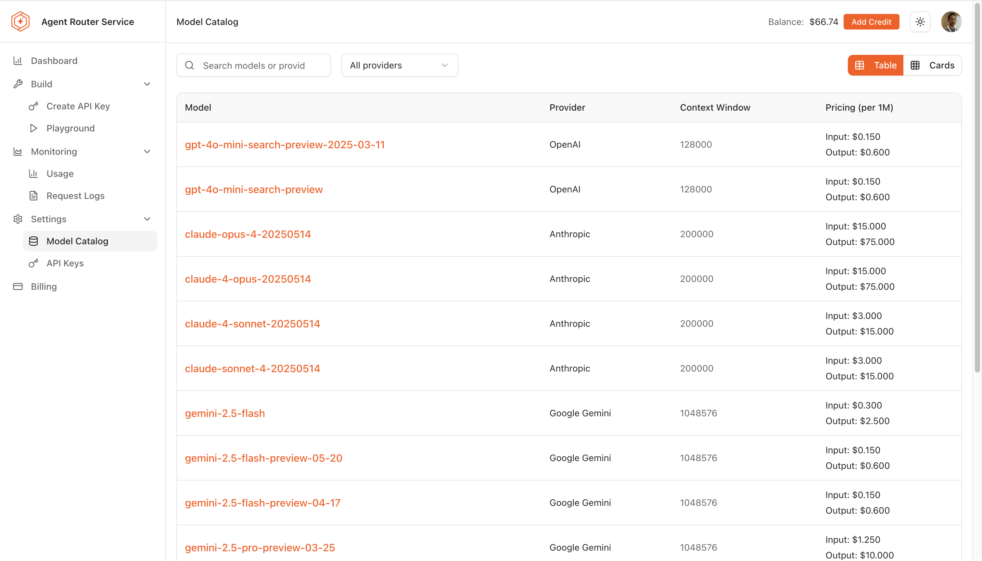Click the Billing card icon
The width and height of the screenshot is (982, 561).
18,286
